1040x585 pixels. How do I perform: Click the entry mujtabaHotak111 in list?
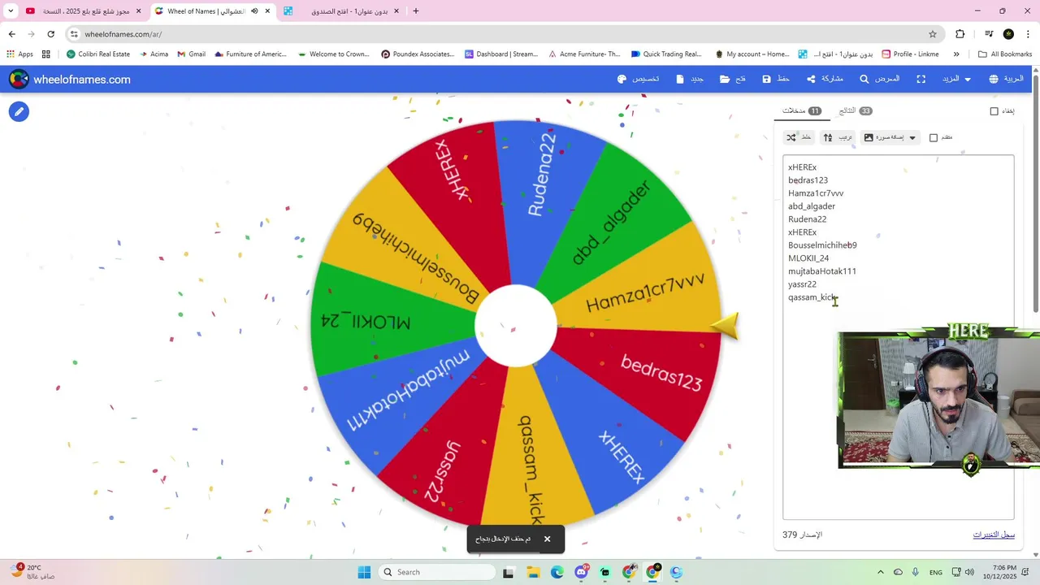[x=822, y=271]
